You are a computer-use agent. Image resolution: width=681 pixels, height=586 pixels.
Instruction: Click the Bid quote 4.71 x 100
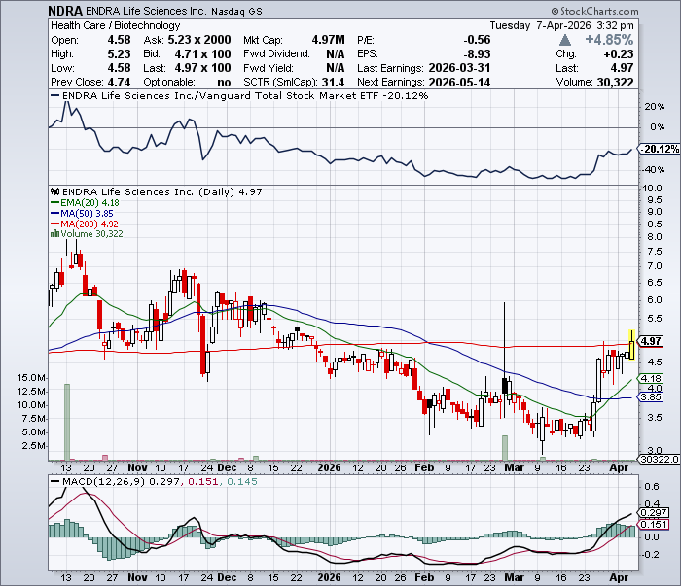(202, 53)
